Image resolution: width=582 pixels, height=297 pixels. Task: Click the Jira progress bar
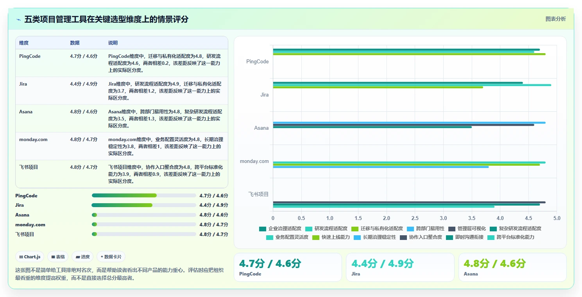tap(144, 205)
